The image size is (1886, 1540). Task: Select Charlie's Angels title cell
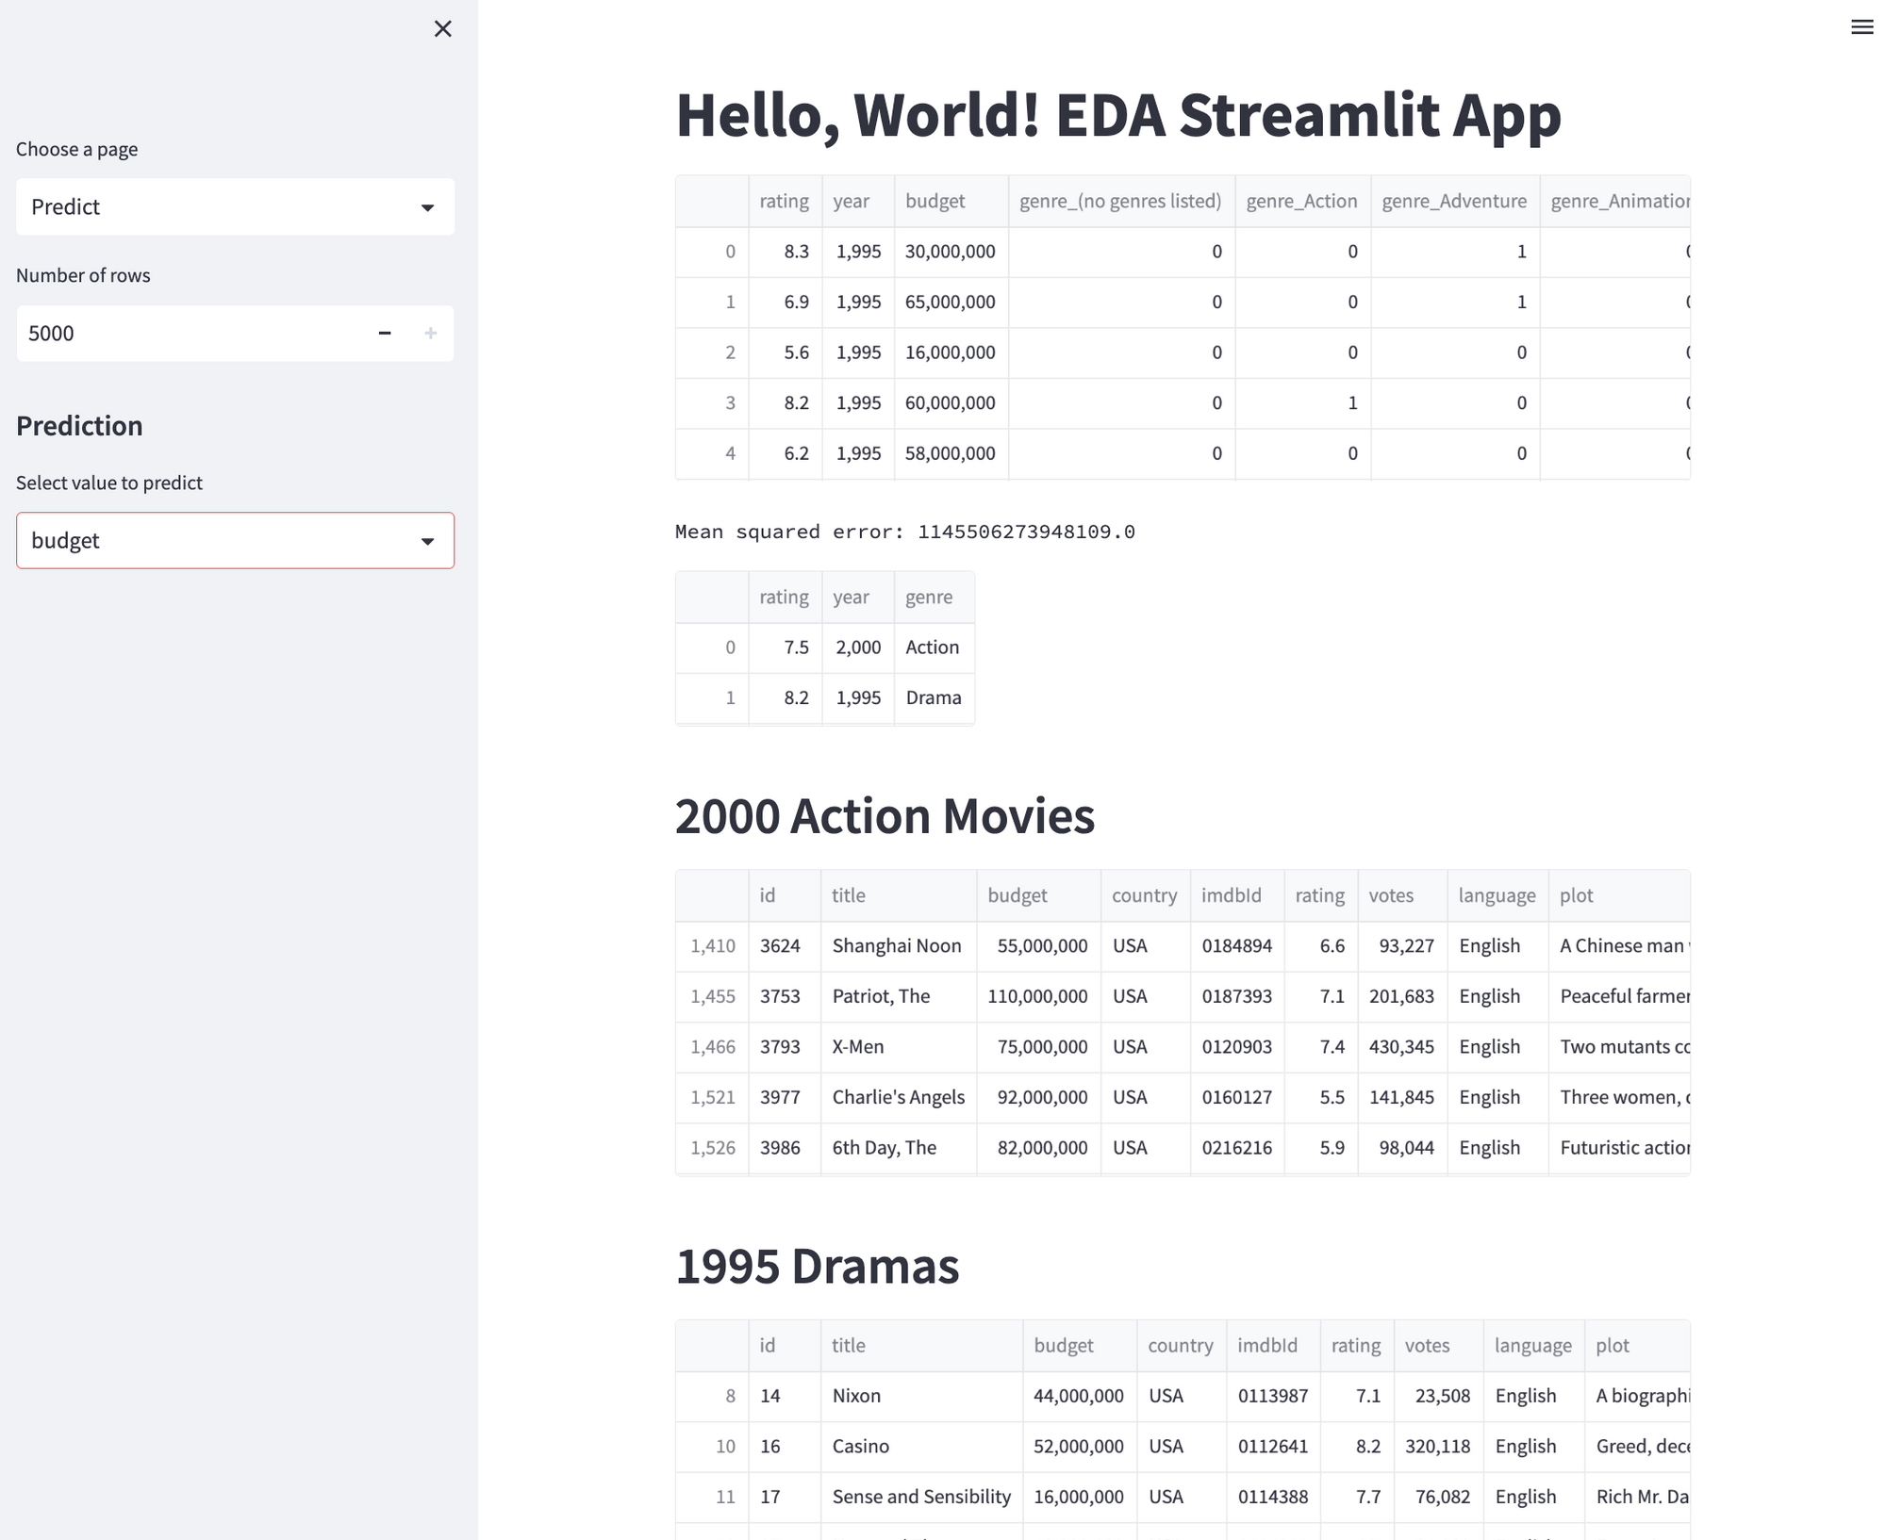[898, 1097]
